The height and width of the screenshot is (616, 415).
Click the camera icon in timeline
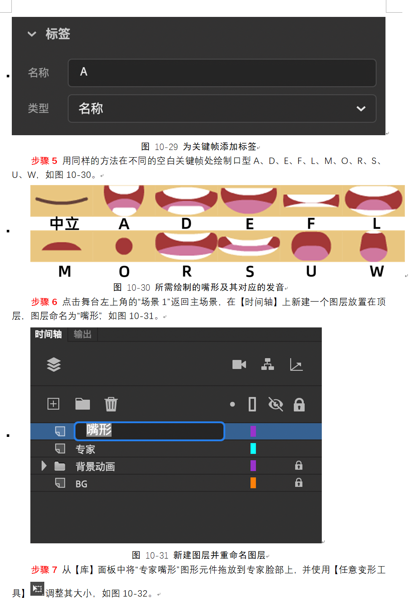pyautogui.click(x=239, y=364)
